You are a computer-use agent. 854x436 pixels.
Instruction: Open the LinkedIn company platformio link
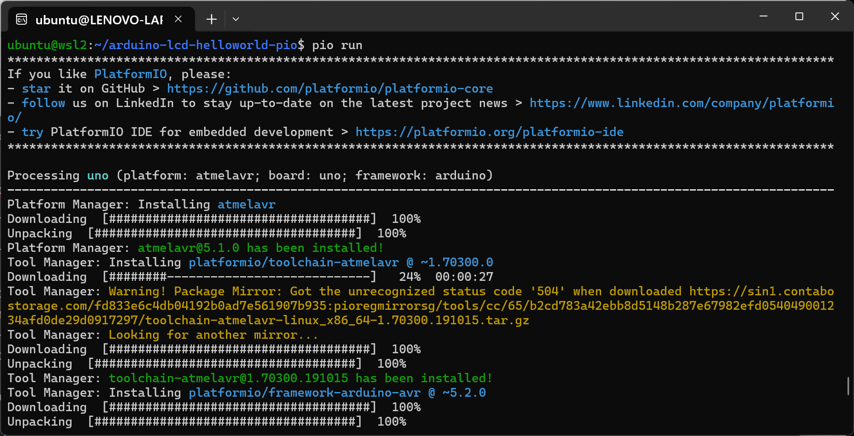tap(681, 103)
